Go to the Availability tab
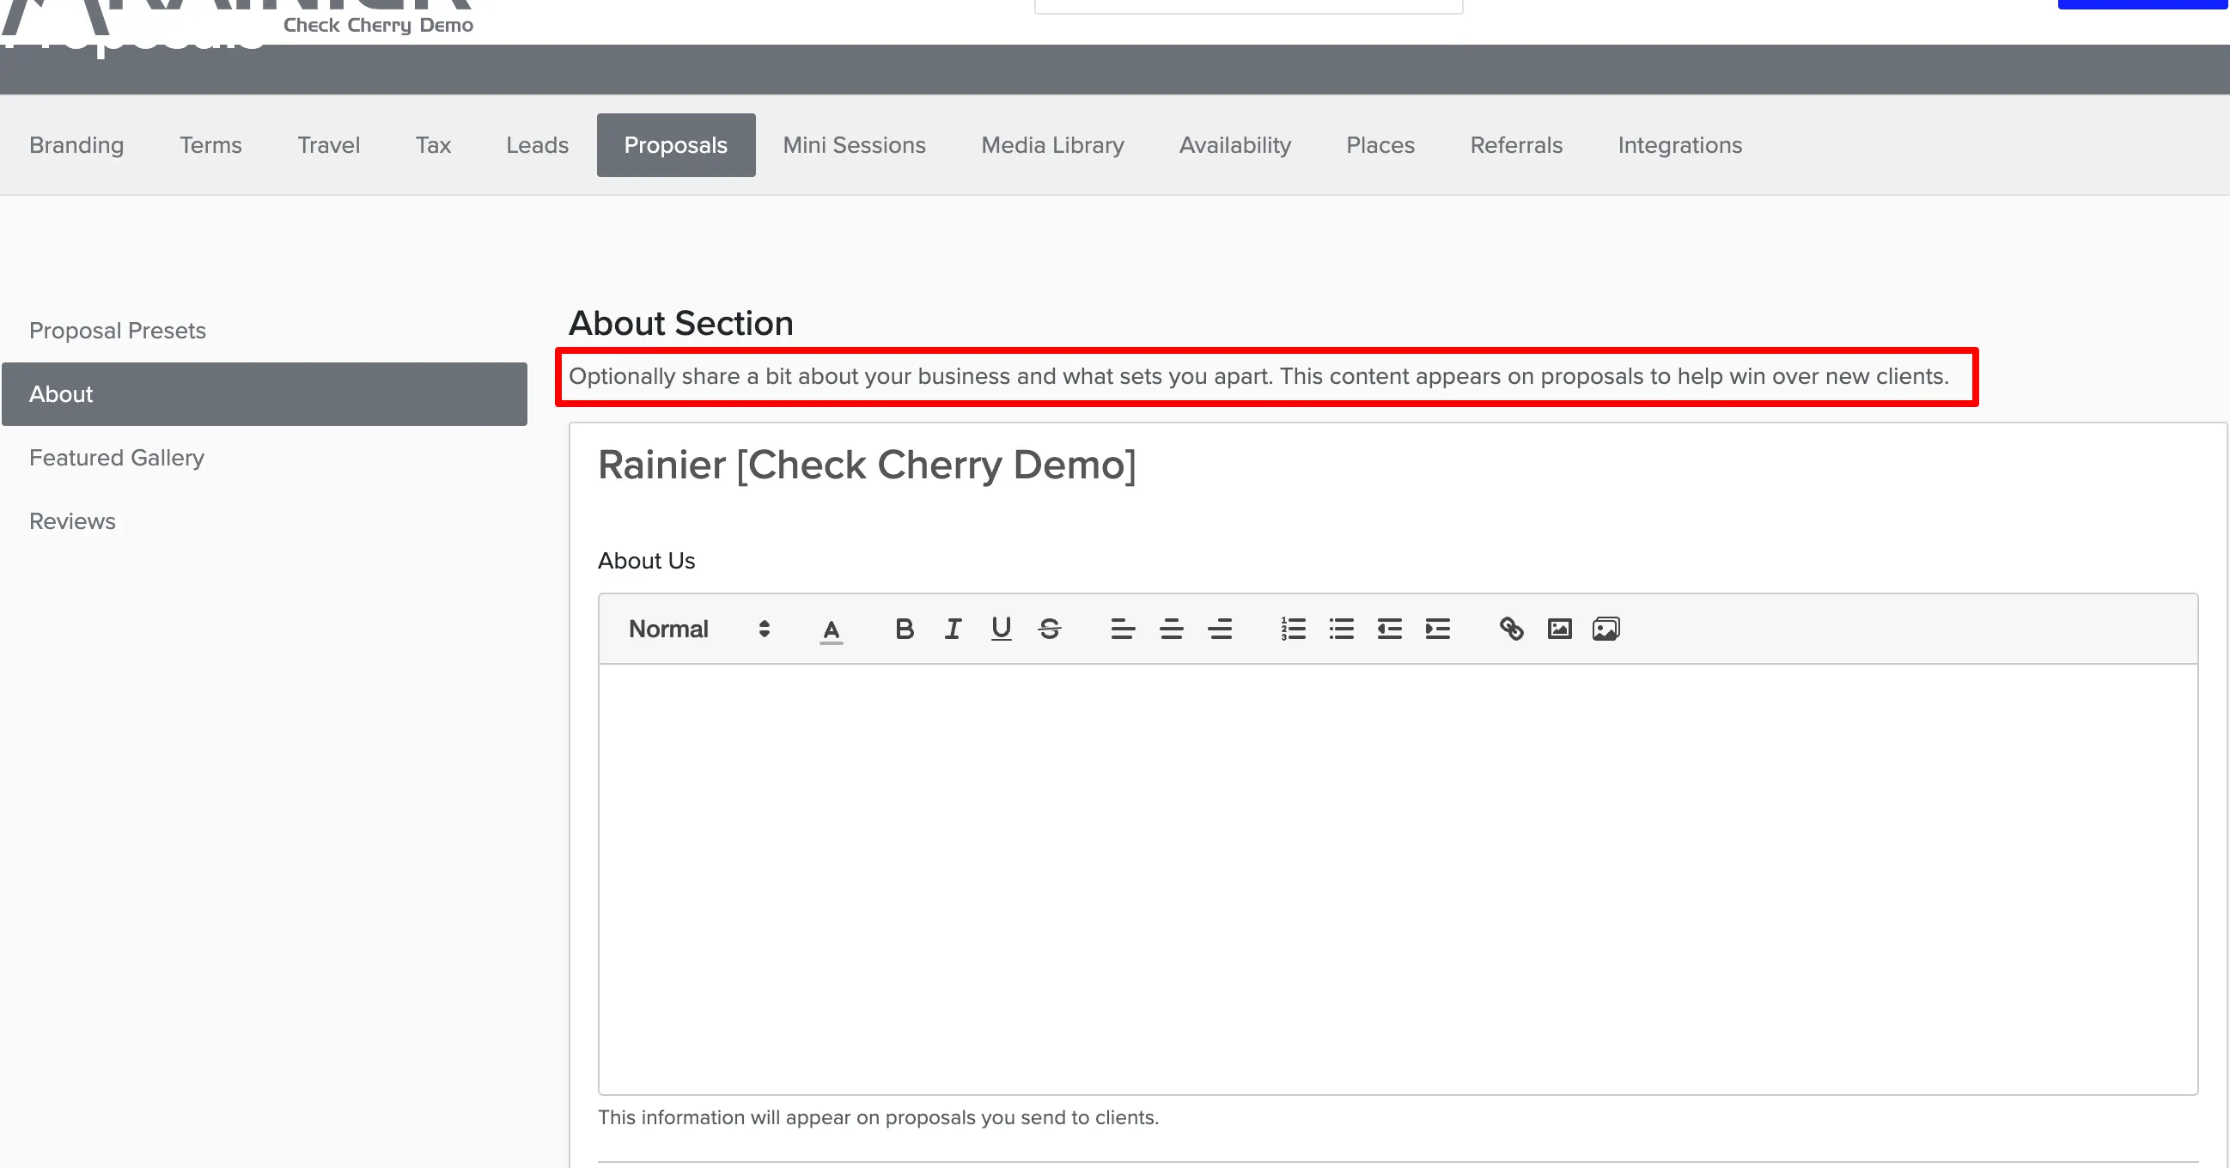 point(1235,145)
